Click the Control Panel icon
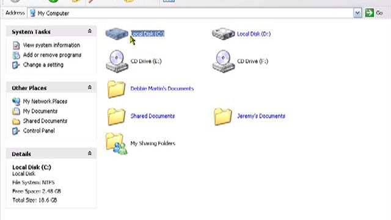The image size is (391, 220). pos(16,131)
